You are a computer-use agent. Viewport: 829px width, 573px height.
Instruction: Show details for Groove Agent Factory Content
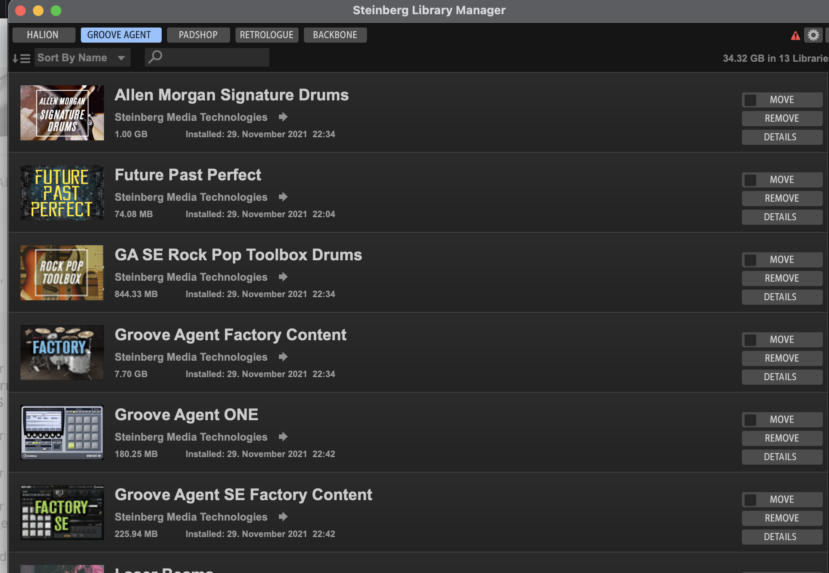[782, 377]
